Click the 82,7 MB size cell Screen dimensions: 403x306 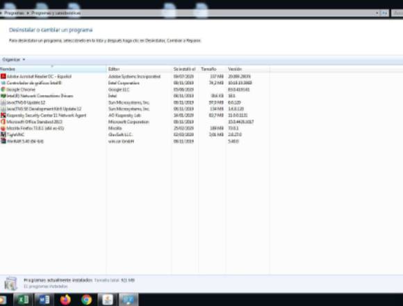click(216, 115)
